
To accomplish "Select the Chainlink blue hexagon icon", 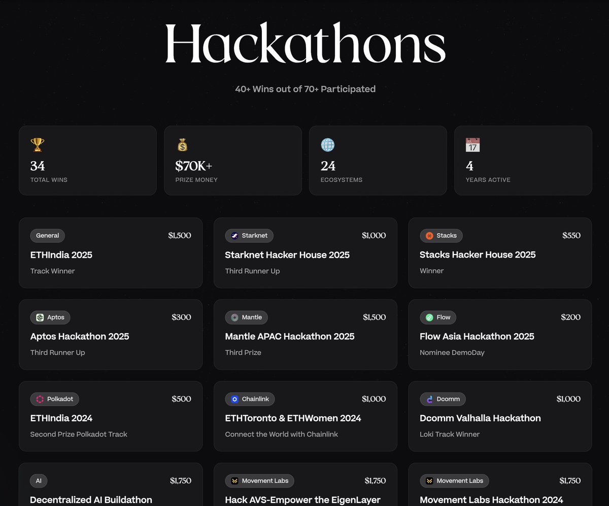I will point(234,399).
